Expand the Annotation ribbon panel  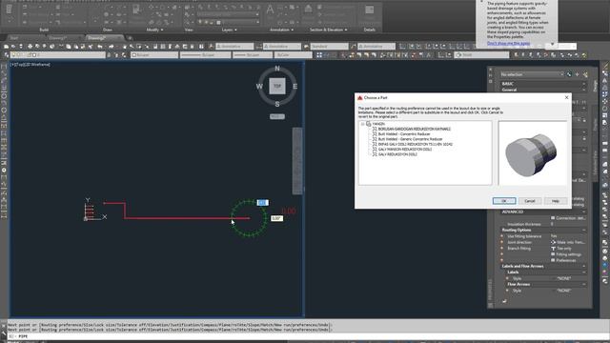click(282, 30)
